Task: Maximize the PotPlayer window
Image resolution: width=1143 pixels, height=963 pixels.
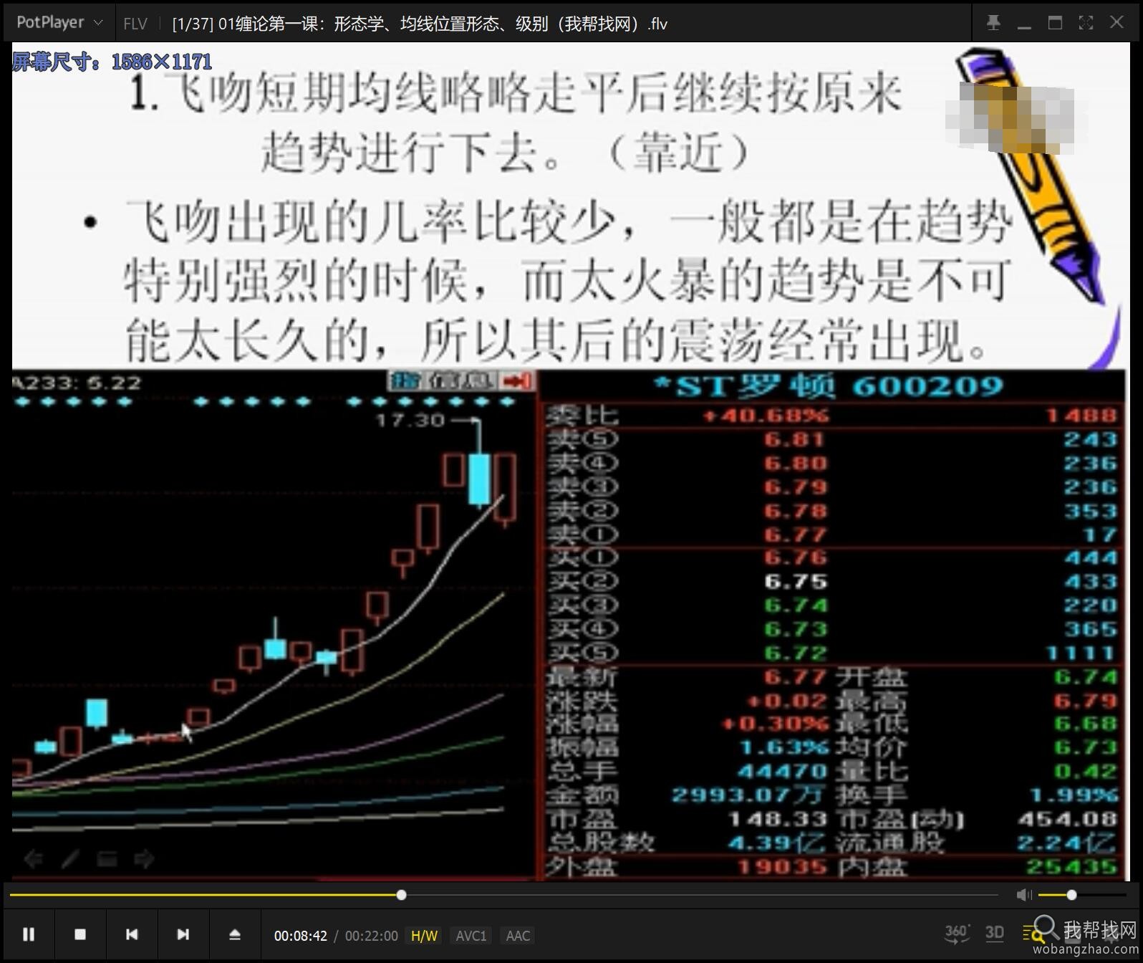Action: 1055,23
